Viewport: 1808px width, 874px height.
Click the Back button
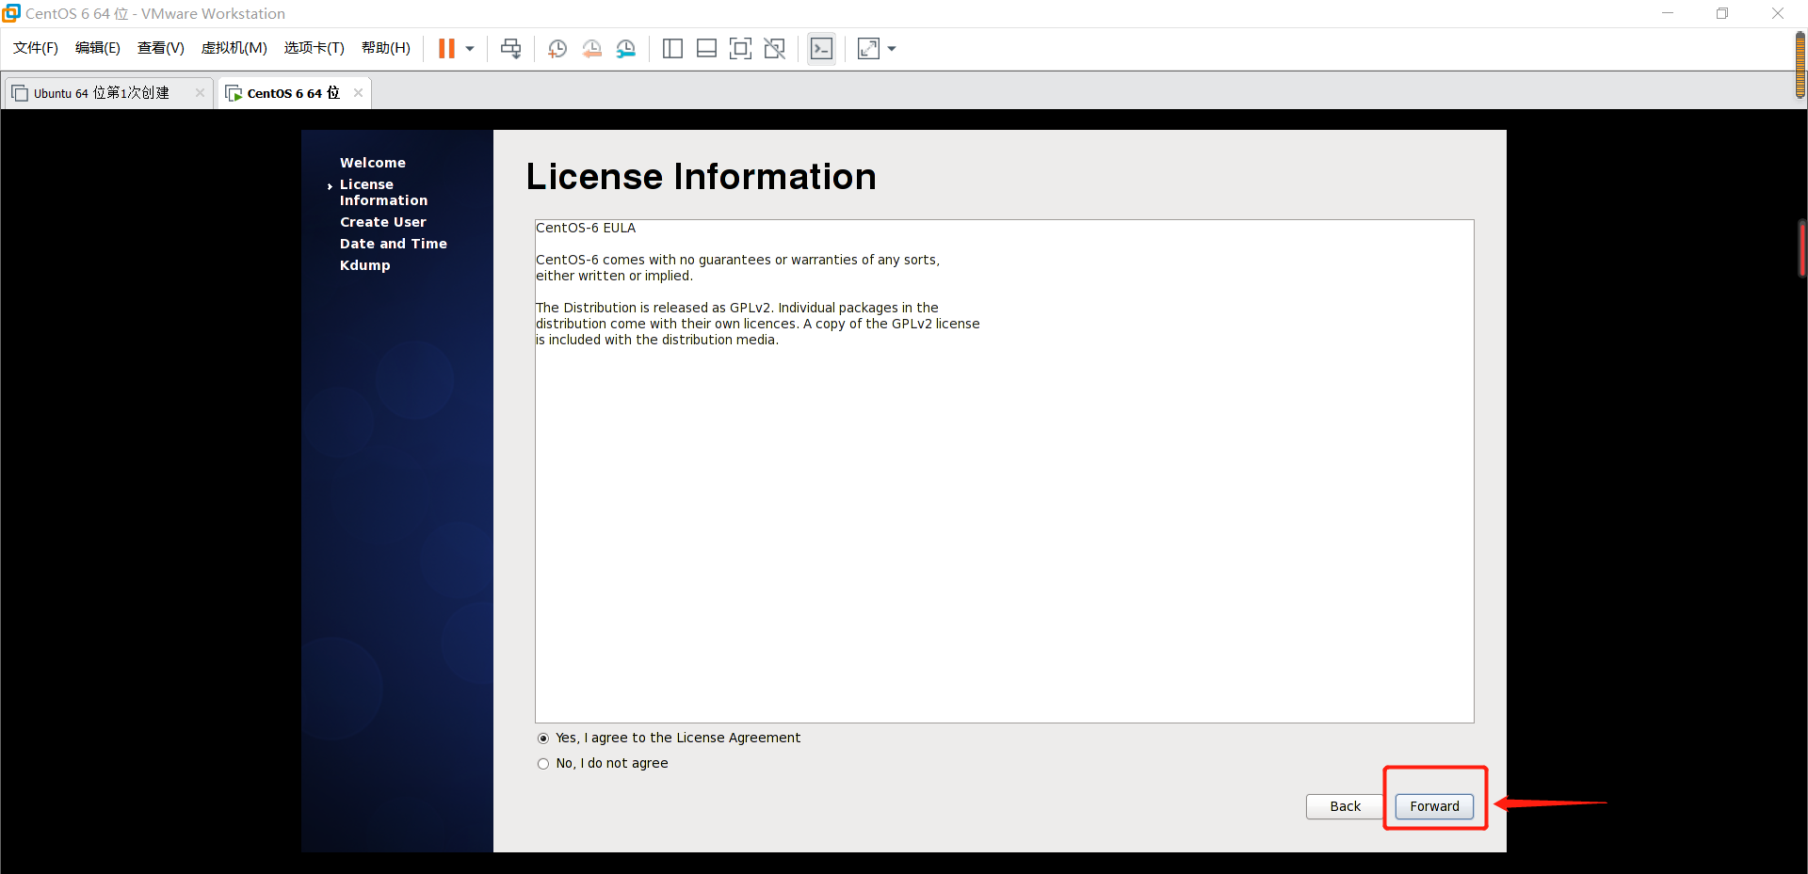[x=1345, y=806]
